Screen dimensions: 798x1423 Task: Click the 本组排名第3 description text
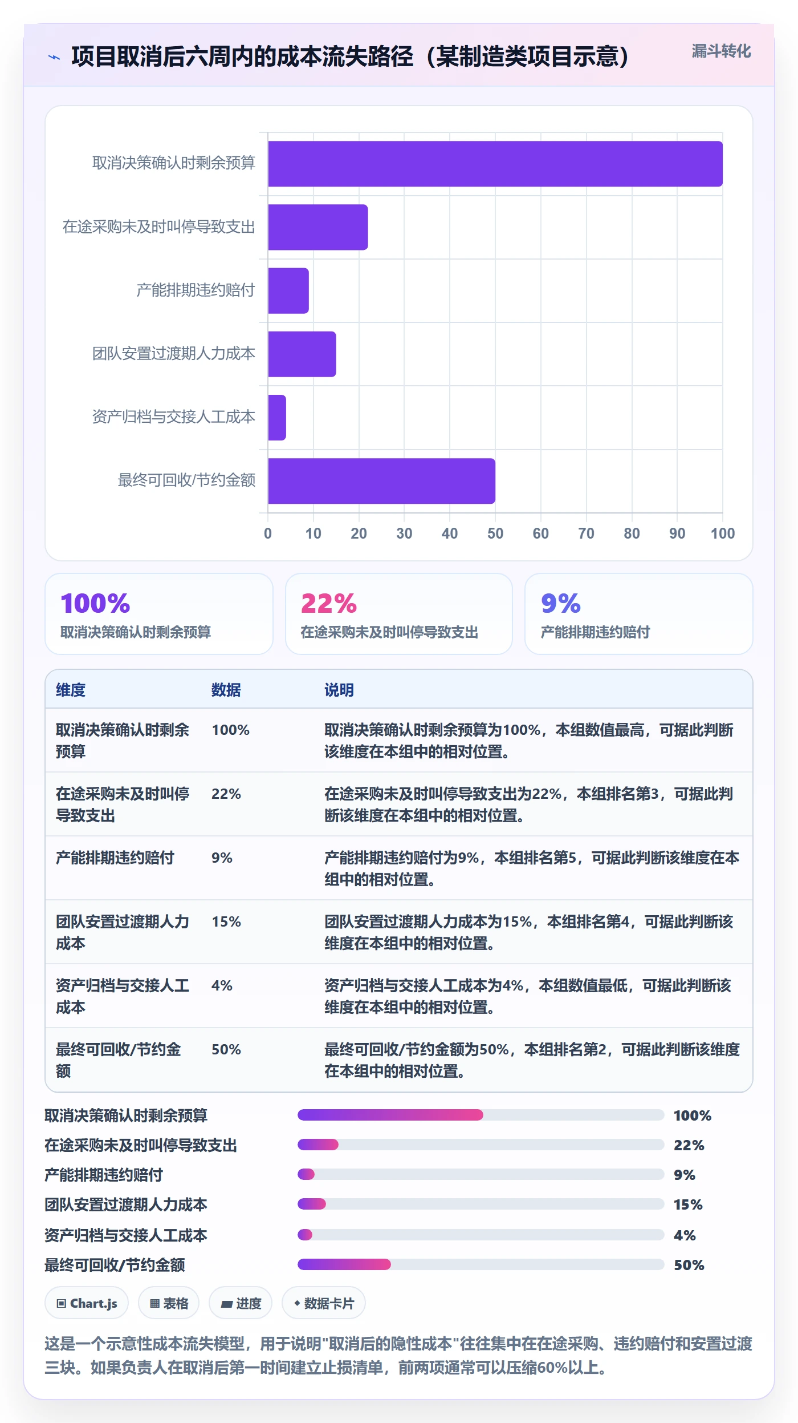618,794
